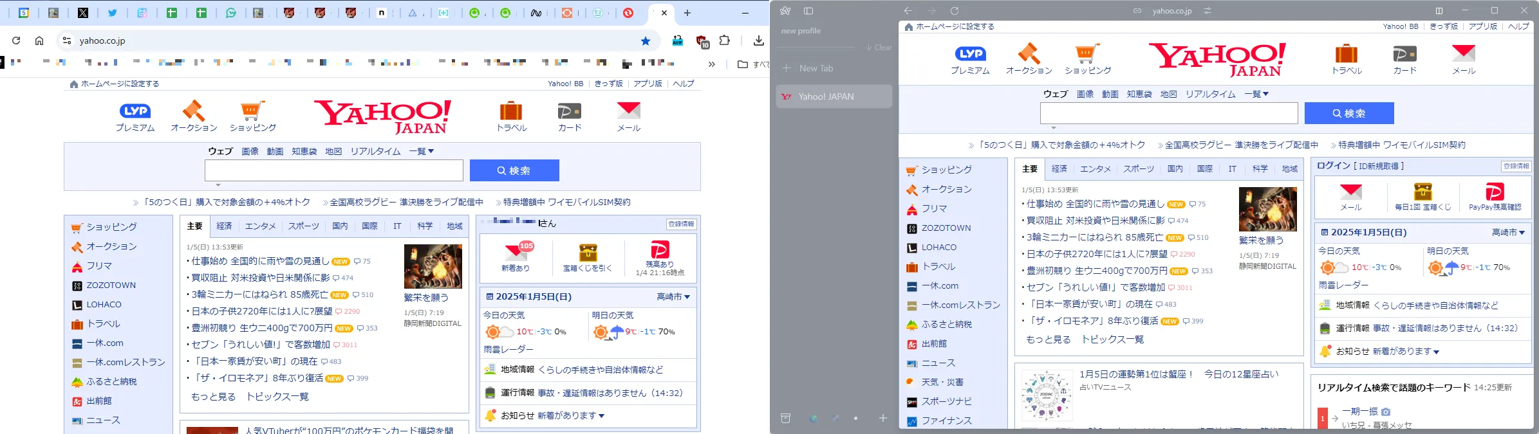Open the archive box icon in sidebar footer
Screen dimensions: 1539x434
[785, 418]
